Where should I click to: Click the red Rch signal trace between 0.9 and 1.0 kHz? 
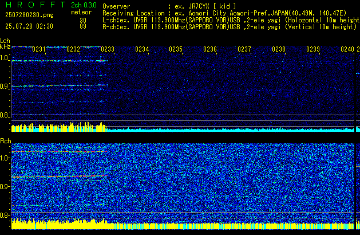point(59,177)
